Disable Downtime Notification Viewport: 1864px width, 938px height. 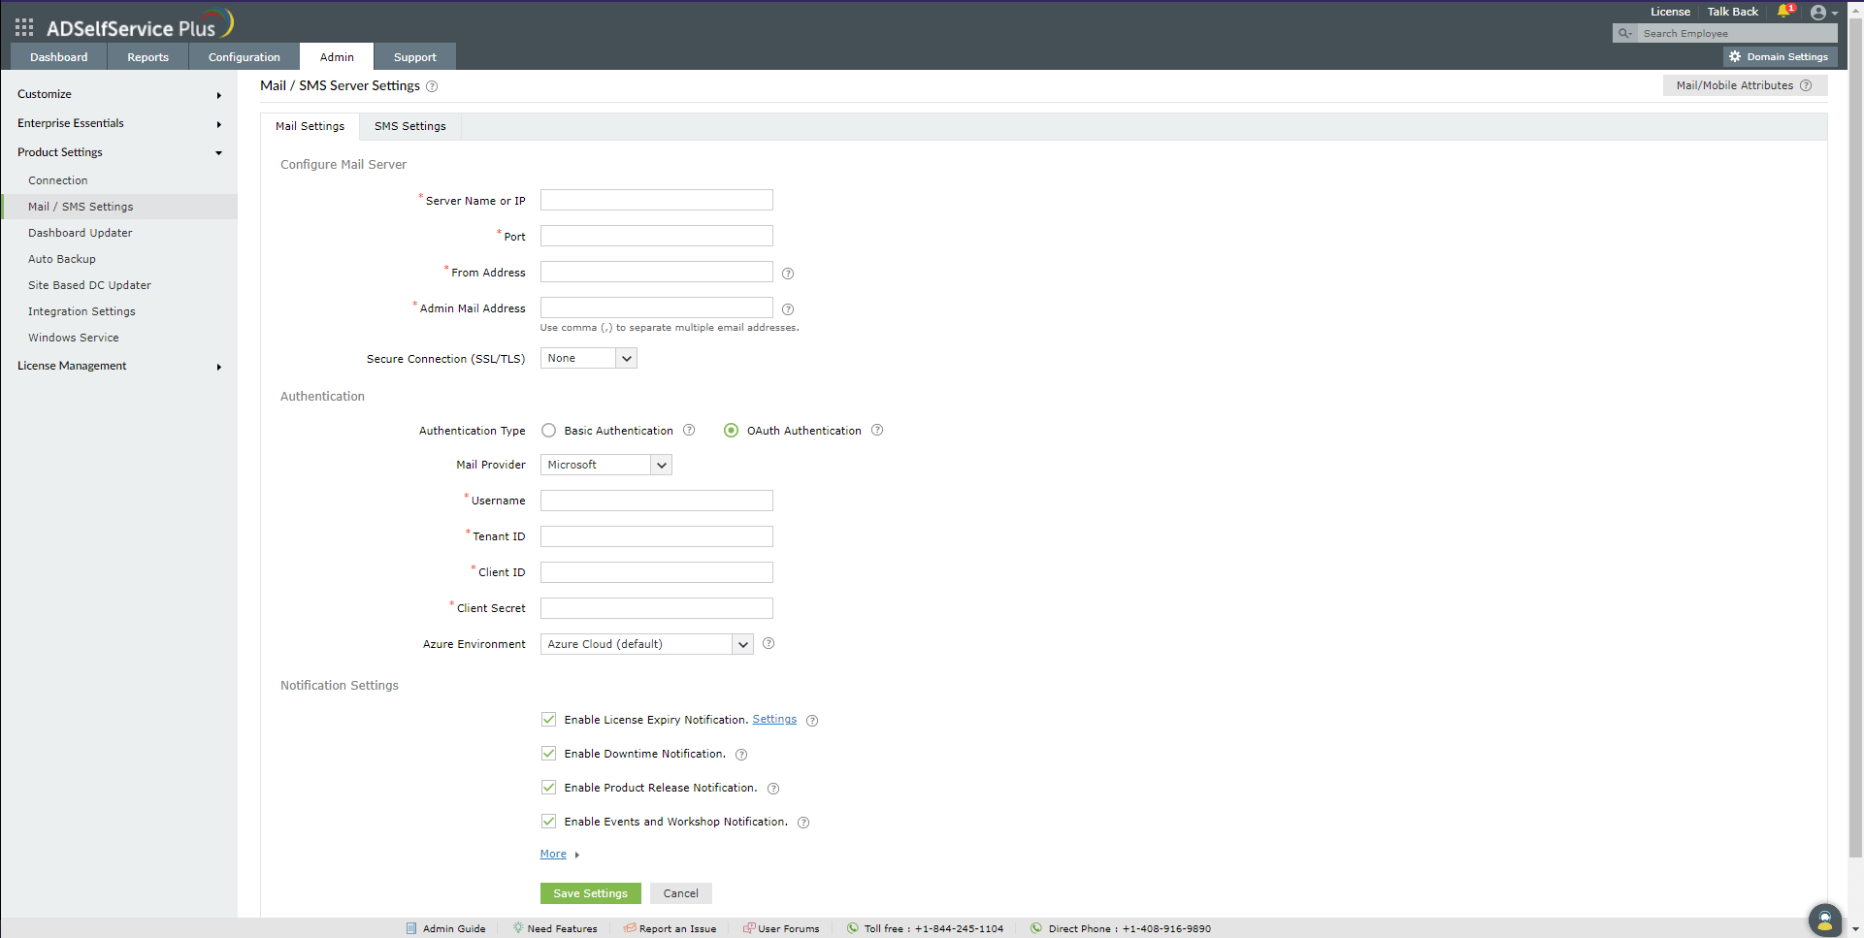(549, 753)
